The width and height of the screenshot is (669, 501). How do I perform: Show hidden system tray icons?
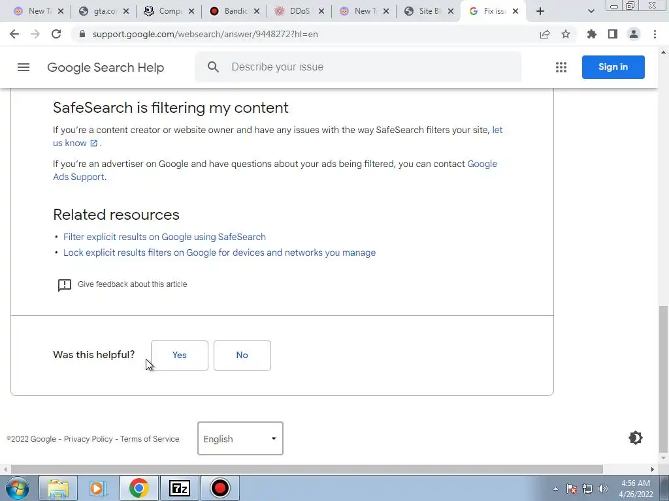point(555,489)
